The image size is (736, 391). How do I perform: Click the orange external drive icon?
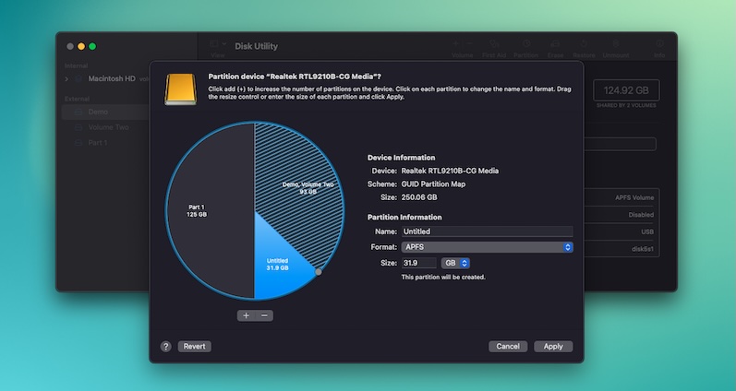tap(179, 90)
